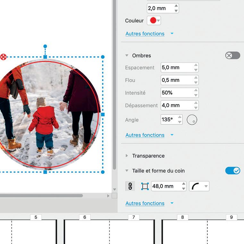Increase Dépassement with the up arrow
Image resolution: width=244 pixels, height=244 pixels.
coord(196,103)
